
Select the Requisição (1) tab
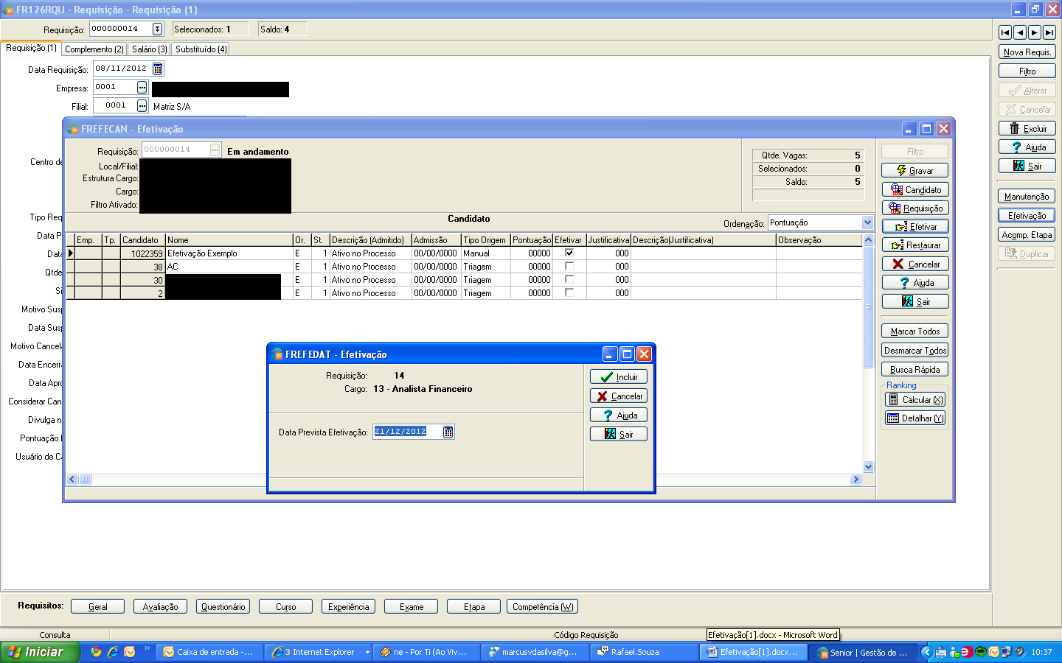(x=31, y=48)
